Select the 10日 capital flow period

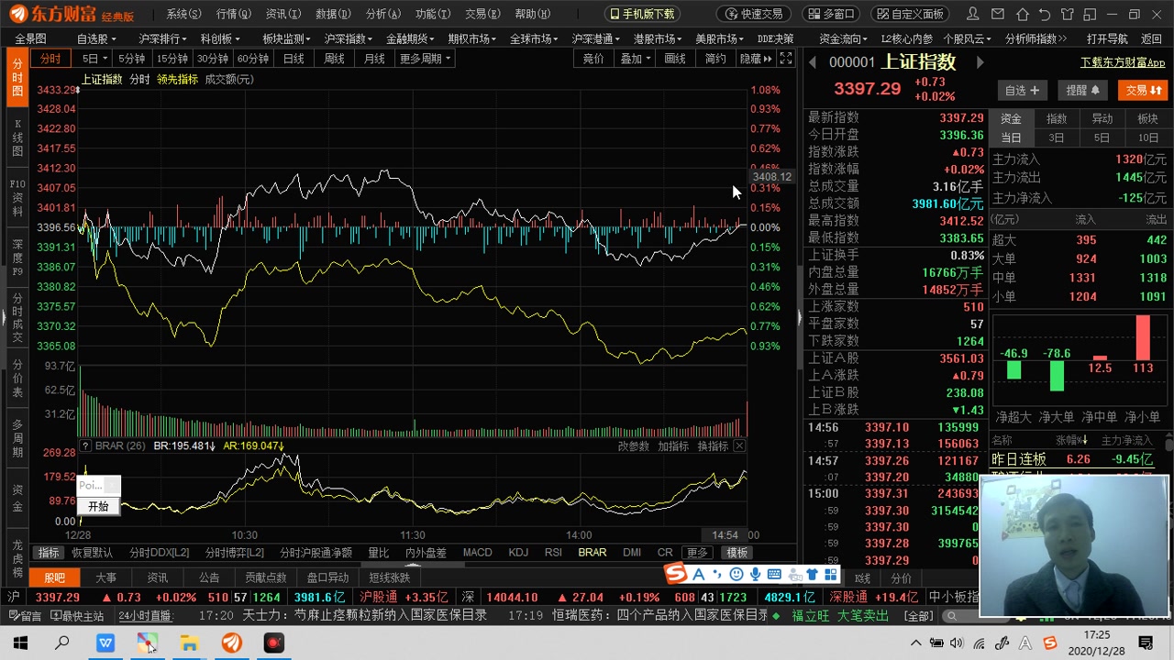tap(1148, 137)
